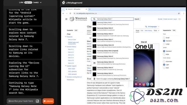Viewport: 187px width, 105px height.
Task: Choose Samsung Galaxy Note 7 suggestion
Action: click(112, 23)
